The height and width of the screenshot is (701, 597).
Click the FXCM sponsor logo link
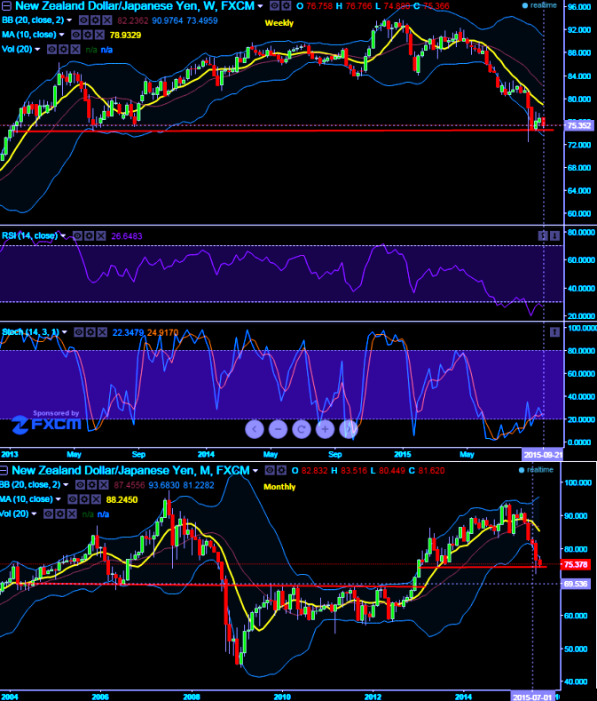pos(47,422)
